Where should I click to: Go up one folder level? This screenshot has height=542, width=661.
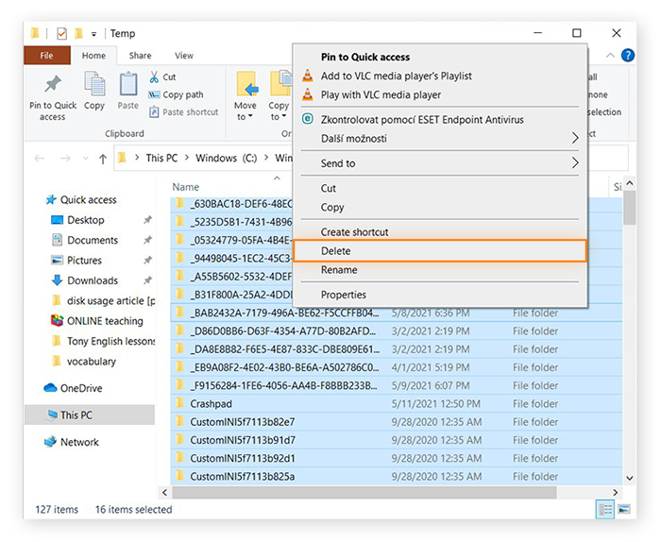click(x=102, y=159)
